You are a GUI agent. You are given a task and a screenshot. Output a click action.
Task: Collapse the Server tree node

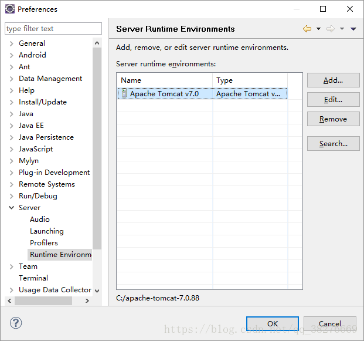pyautogui.click(x=11, y=208)
